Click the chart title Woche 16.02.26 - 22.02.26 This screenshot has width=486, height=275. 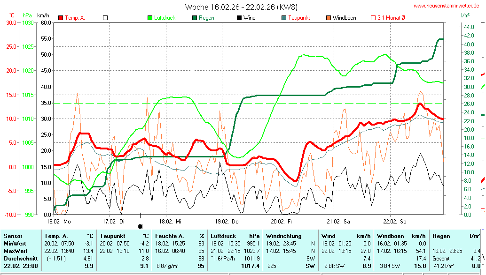coord(241,7)
